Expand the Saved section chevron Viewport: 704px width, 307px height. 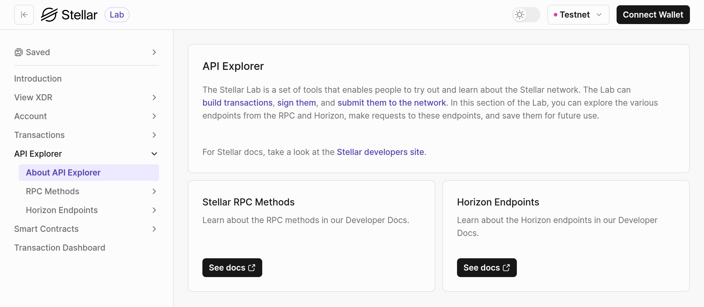coord(154,52)
